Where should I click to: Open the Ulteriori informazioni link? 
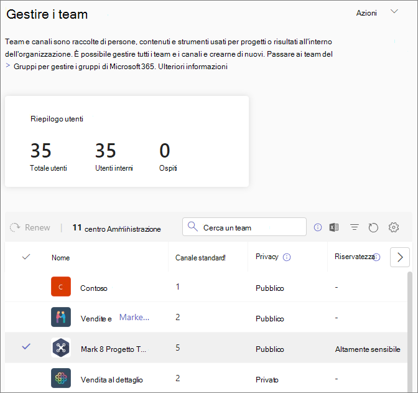tap(193, 67)
